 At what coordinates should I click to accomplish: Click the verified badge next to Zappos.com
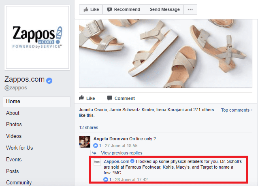coord(49,80)
